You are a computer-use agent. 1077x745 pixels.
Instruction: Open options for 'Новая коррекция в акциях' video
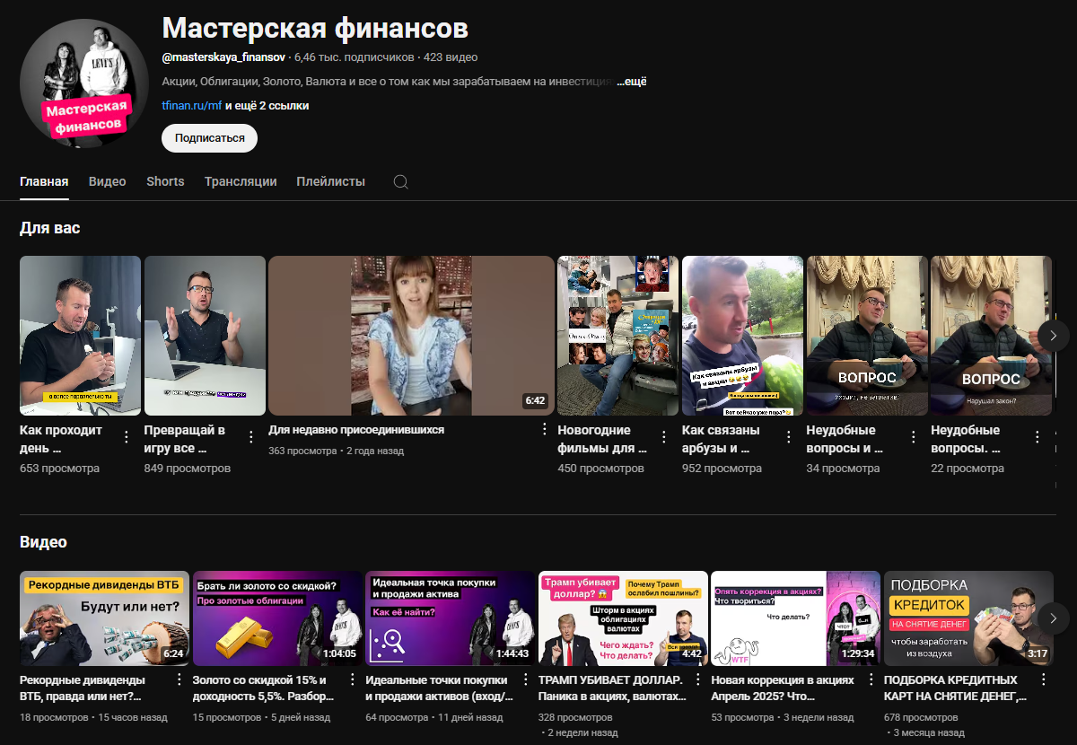coord(871,679)
